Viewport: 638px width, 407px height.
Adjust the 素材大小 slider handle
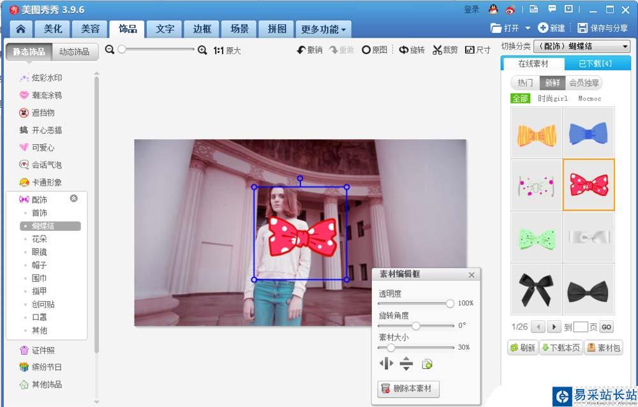(390, 348)
